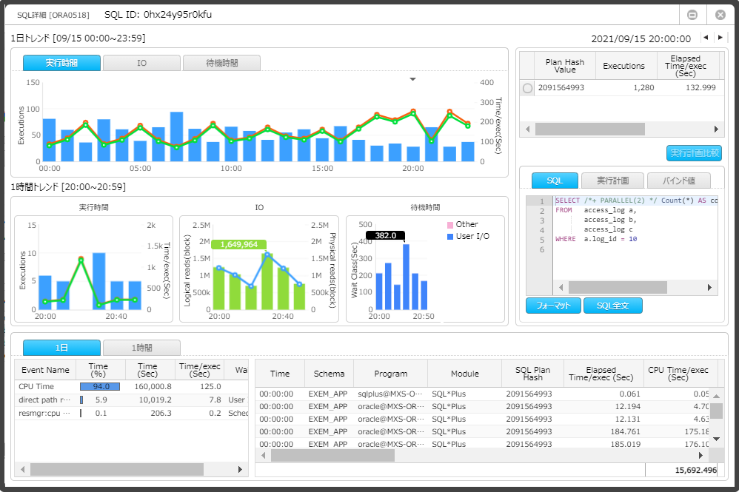Click right scroll arrow of event table

240,469
